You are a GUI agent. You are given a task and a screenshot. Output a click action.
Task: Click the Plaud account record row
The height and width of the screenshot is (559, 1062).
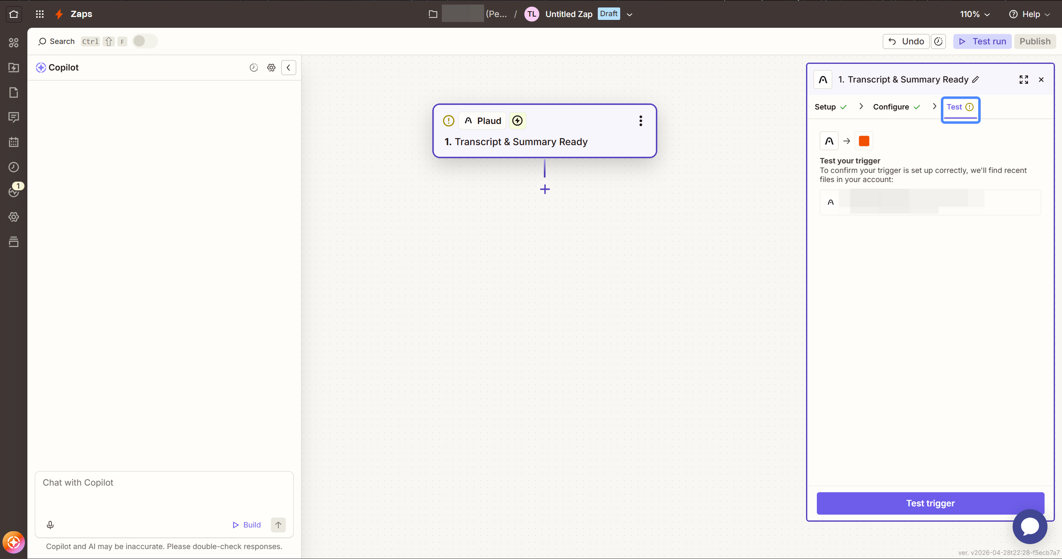(930, 202)
